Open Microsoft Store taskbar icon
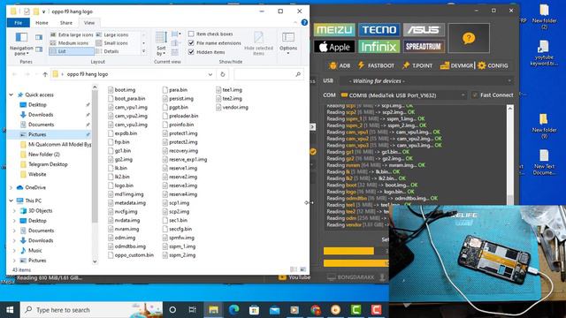Image resolution: width=566 pixels, height=318 pixels. pyautogui.click(x=254, y=310)
